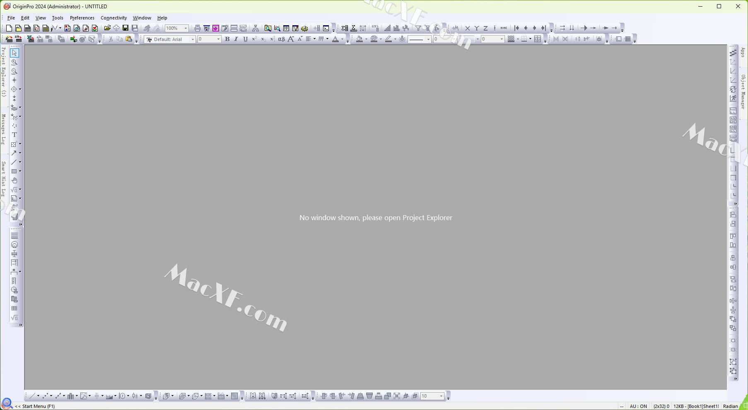Screen dimensions: 748x410
Task: Open the Help menu
Action: click(x=162, y=18)
